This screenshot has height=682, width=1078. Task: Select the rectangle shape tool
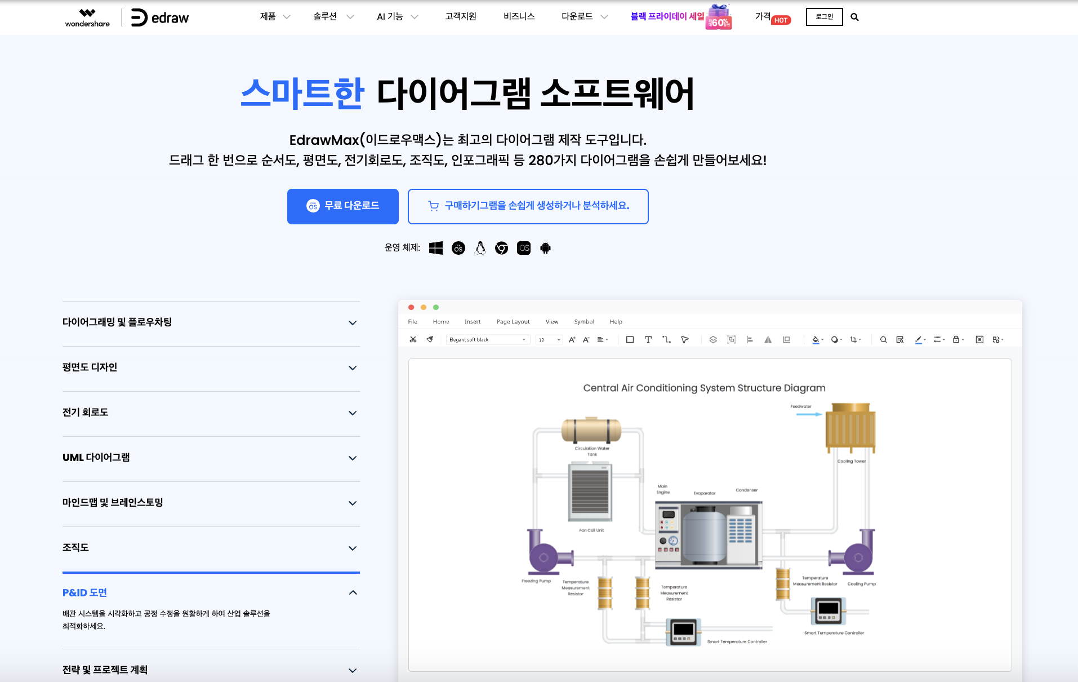630,339
